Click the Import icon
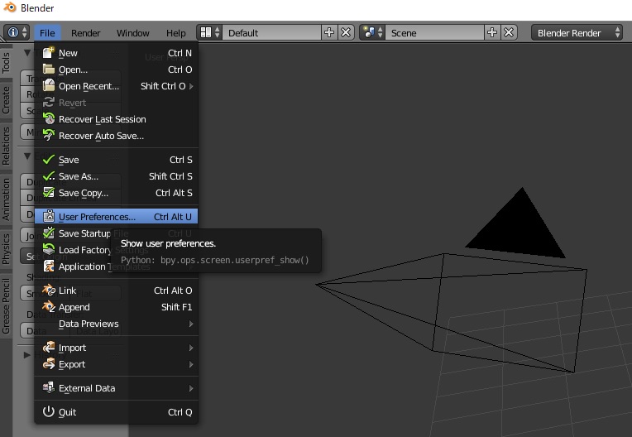Viewport: 632px width, 437px height. pyautogui.click(x=48, y=347)
